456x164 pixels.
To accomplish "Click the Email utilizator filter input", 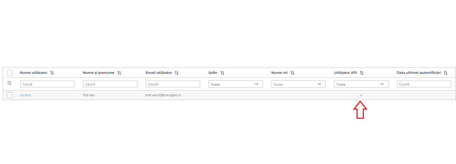I will [173, 84].
